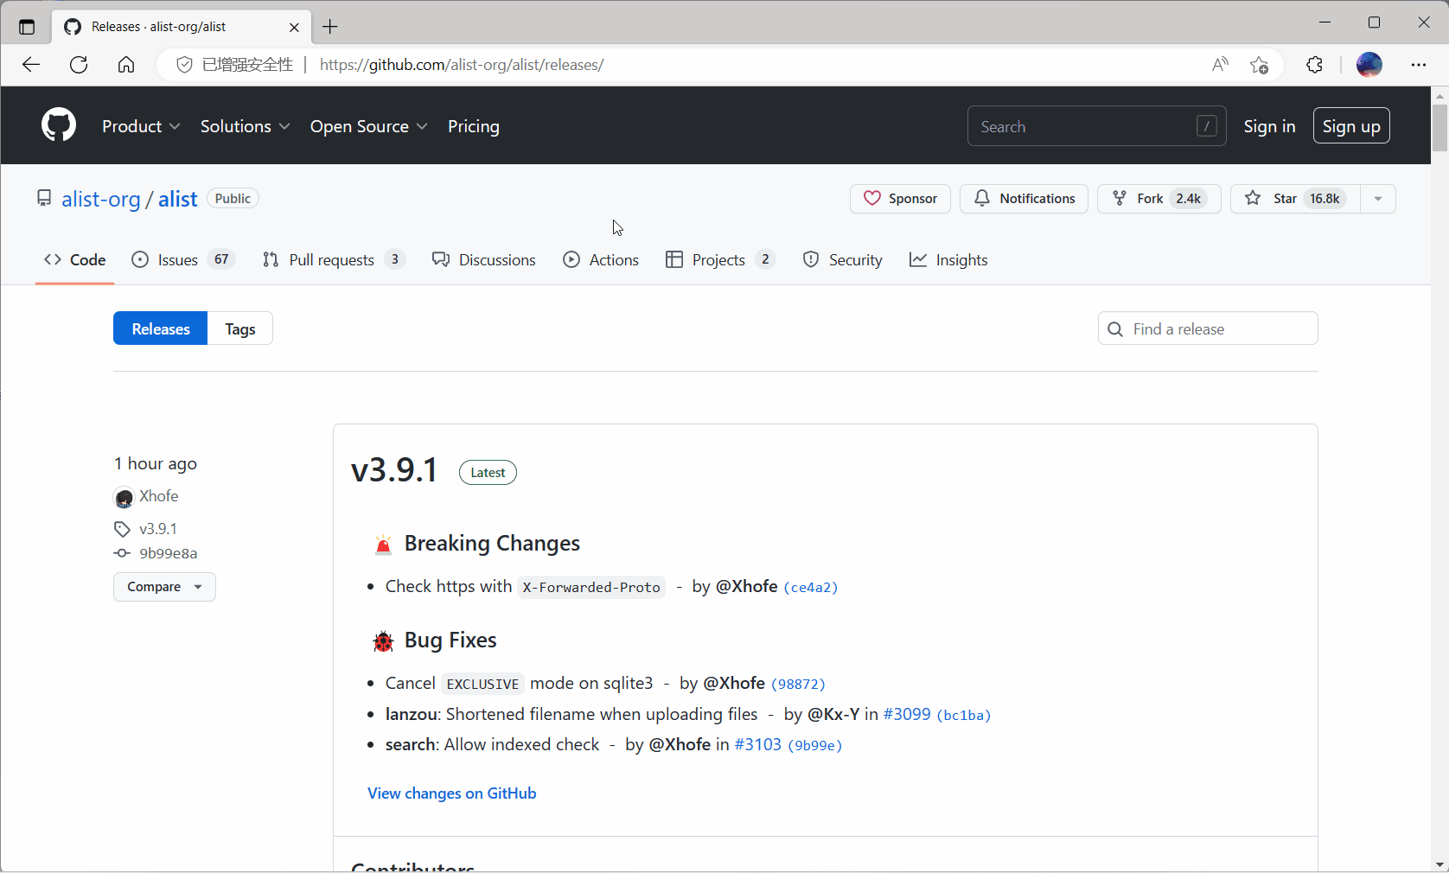Open the v3.9.1 release title
The image size is (1449, 873).
pos(394,470)
